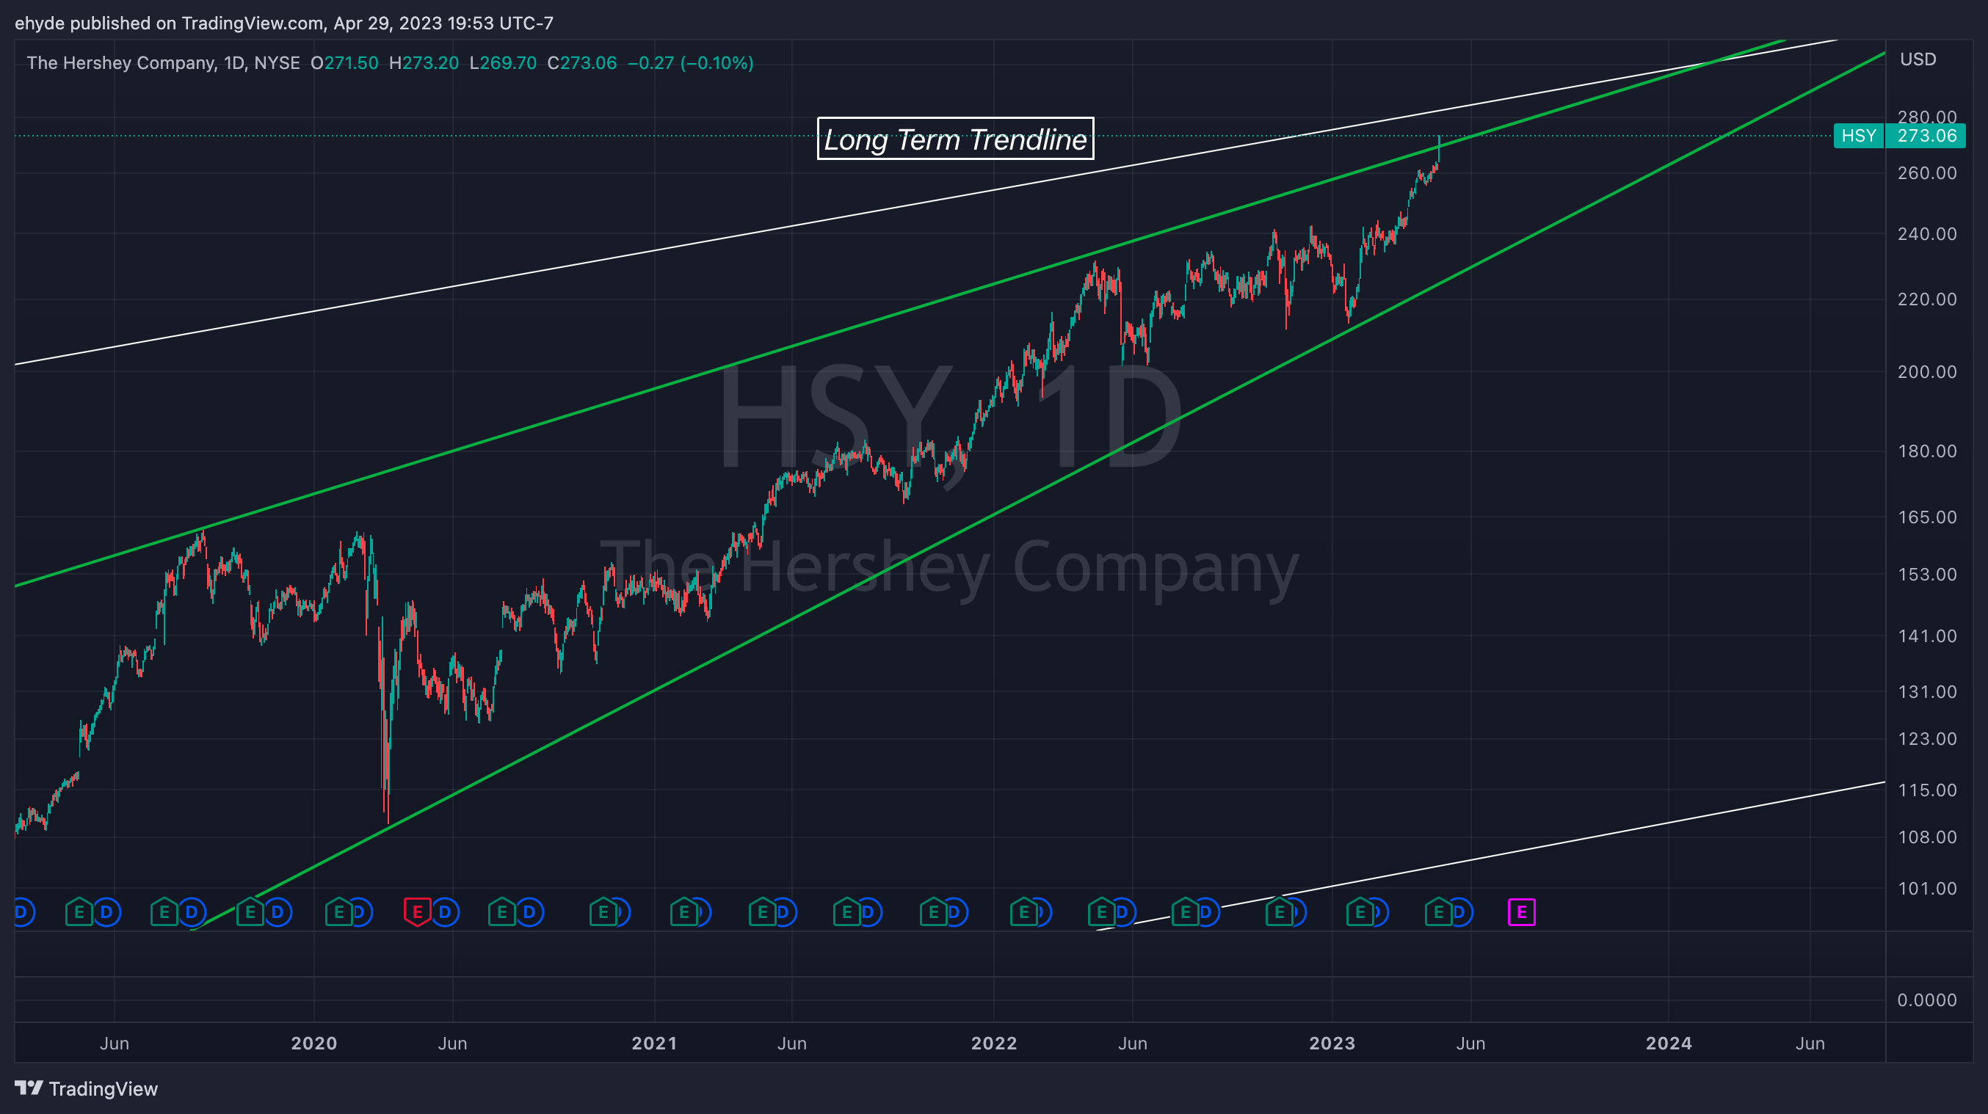Click the 260.00 price scale label

[x=1927, y=172]
